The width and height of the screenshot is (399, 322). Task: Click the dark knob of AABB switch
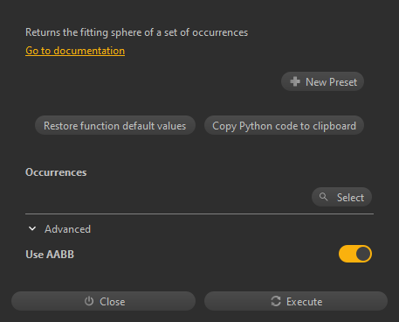(363, 254)
